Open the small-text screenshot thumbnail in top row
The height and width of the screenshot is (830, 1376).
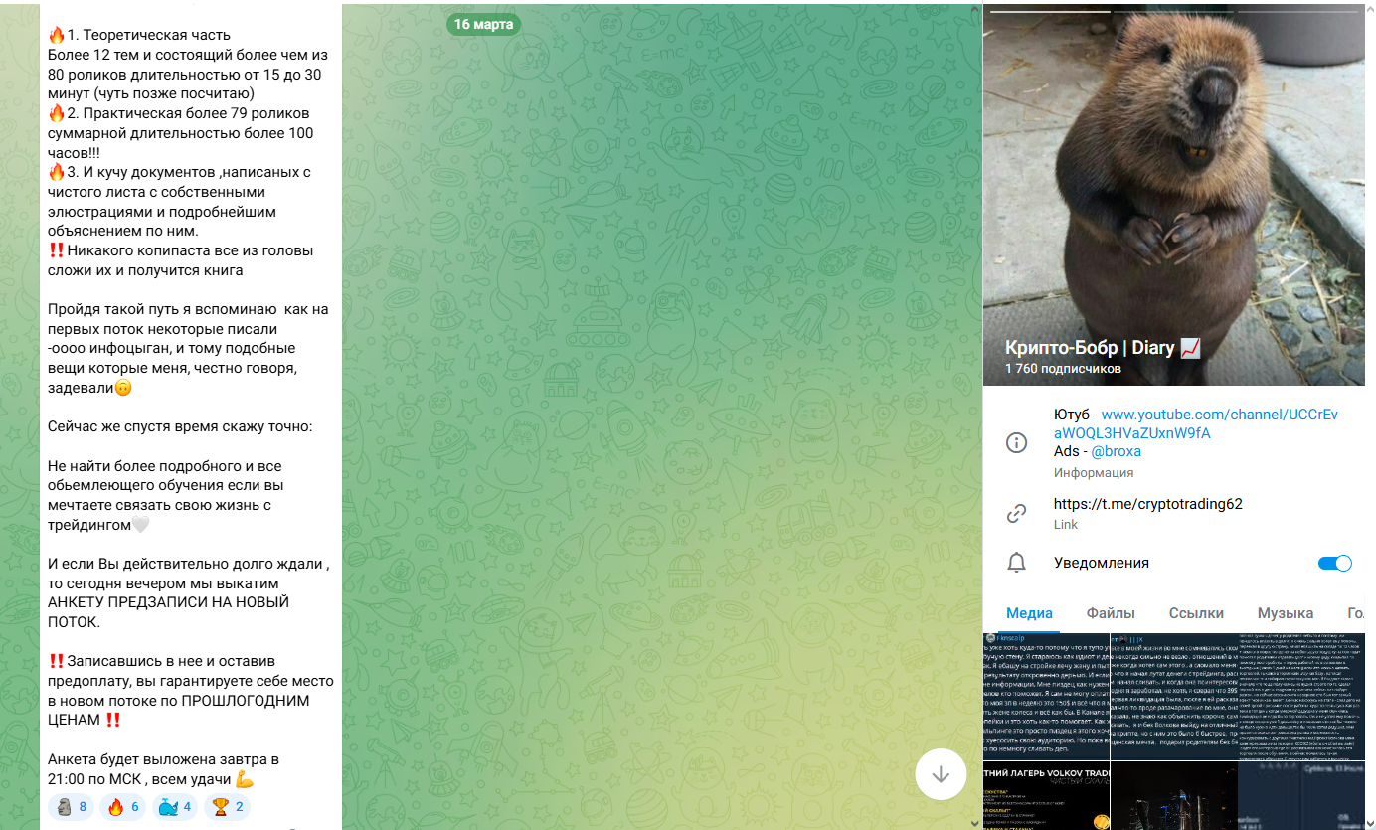[x=1301, y=697]
